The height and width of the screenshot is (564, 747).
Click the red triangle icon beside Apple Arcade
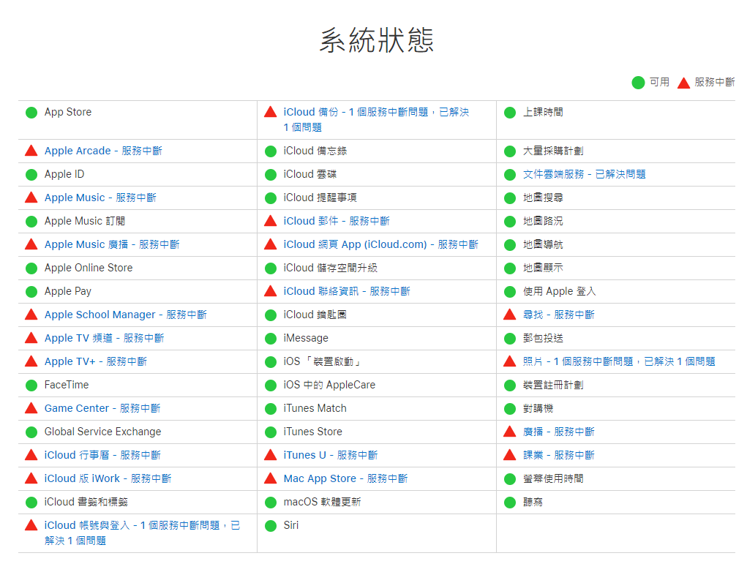click(31, 151)
